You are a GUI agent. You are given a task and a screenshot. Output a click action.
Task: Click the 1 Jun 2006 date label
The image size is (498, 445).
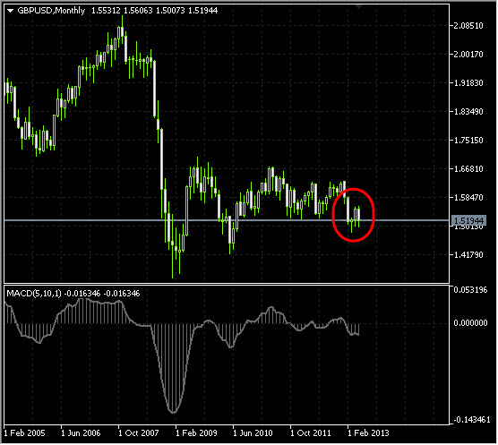[81, 433]
